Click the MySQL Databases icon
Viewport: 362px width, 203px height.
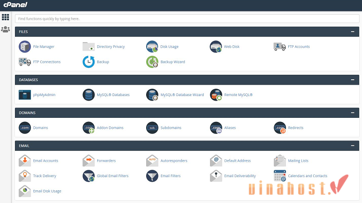[89, 95]
